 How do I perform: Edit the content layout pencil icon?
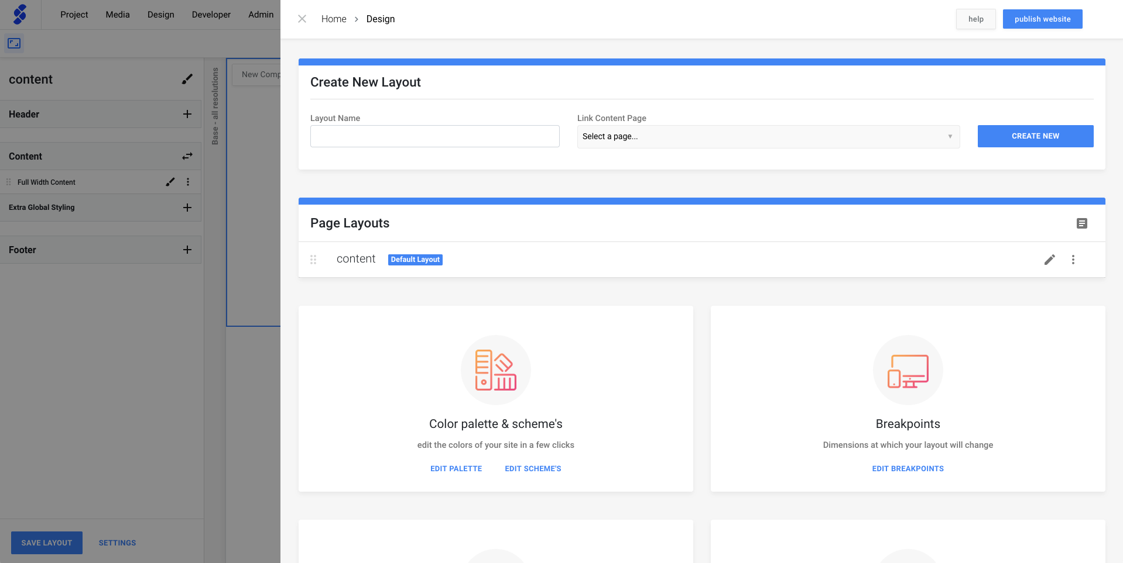[1050, 260]
